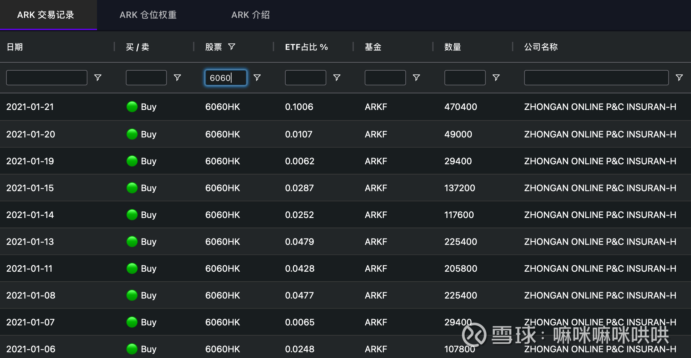Click the green Buy dot for 2021-01-13
The width and height of the screenshot is (691, 358).
[132, 242]
